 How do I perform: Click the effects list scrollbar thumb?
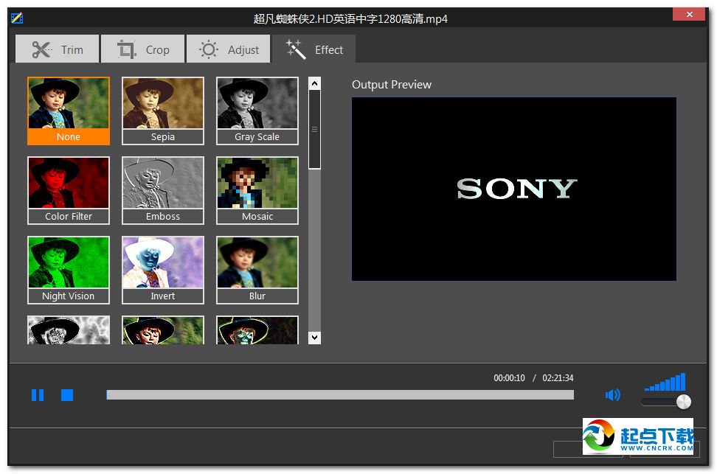point(314,129)
